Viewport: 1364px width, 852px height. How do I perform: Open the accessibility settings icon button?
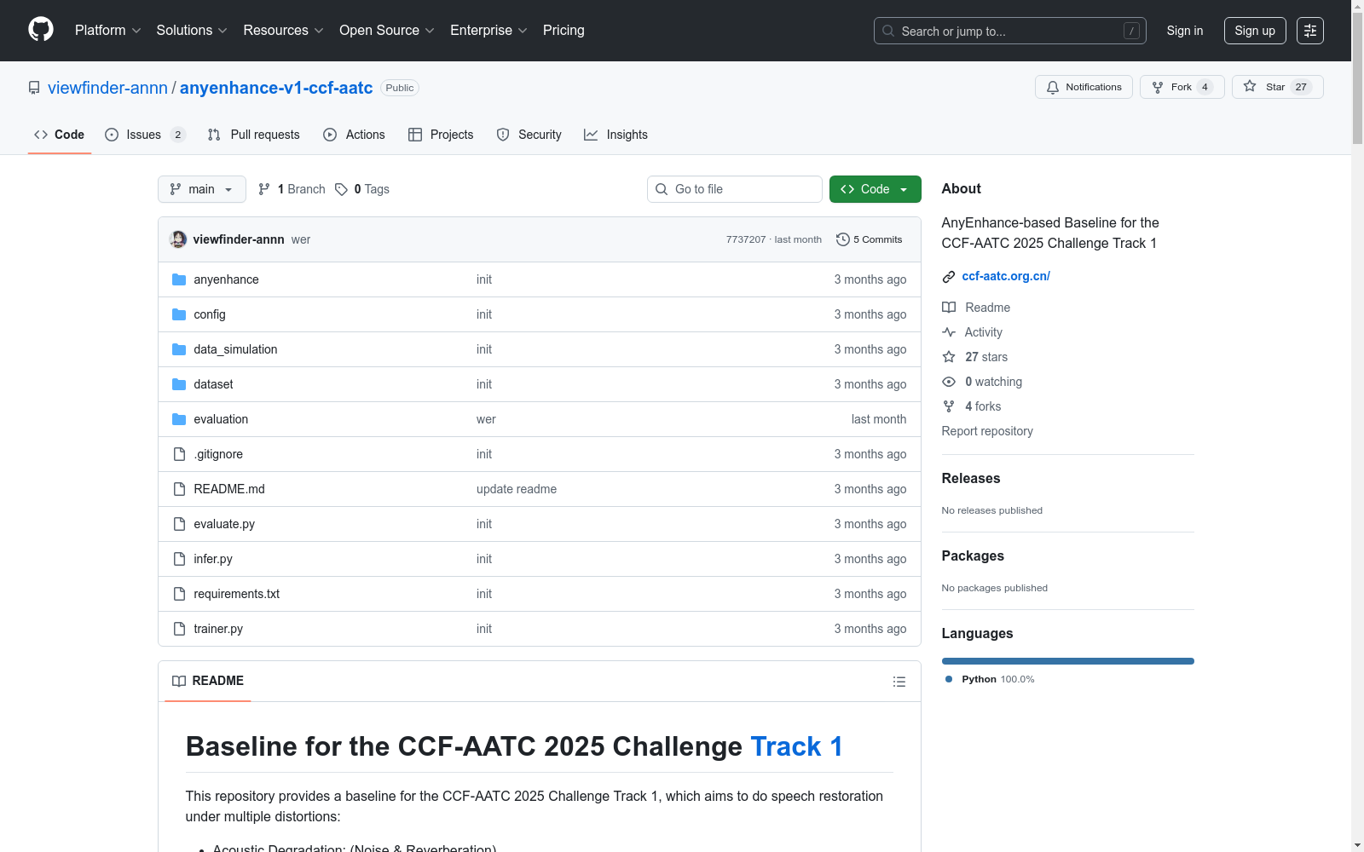tap(1310, 31)
